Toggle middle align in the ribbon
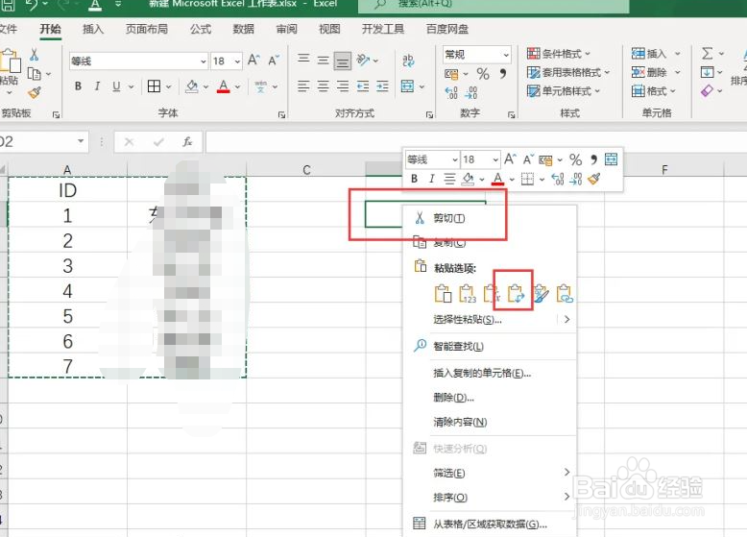The height and width of the screenshot is (537, 747). (323, 60)
